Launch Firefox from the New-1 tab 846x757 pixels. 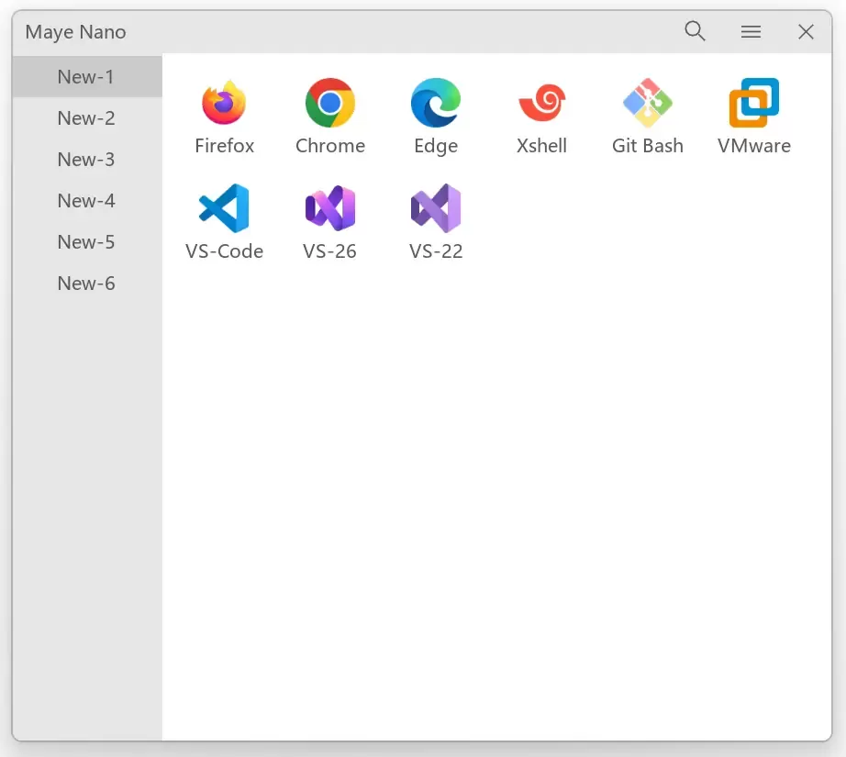(x=225, y=103)
